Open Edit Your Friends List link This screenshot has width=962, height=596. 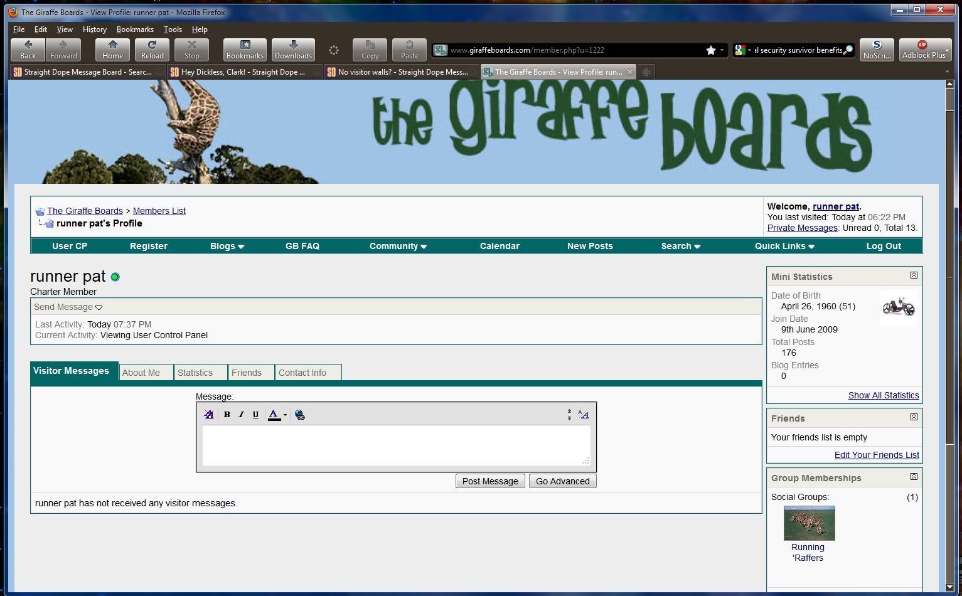[x=877, y=455]
